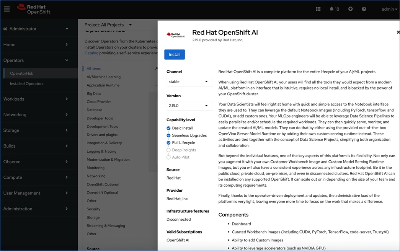The height and width of the screenshot is (251, 400).
Task: Click the 'Dashboard' component bullet
Action: point(241,224)
